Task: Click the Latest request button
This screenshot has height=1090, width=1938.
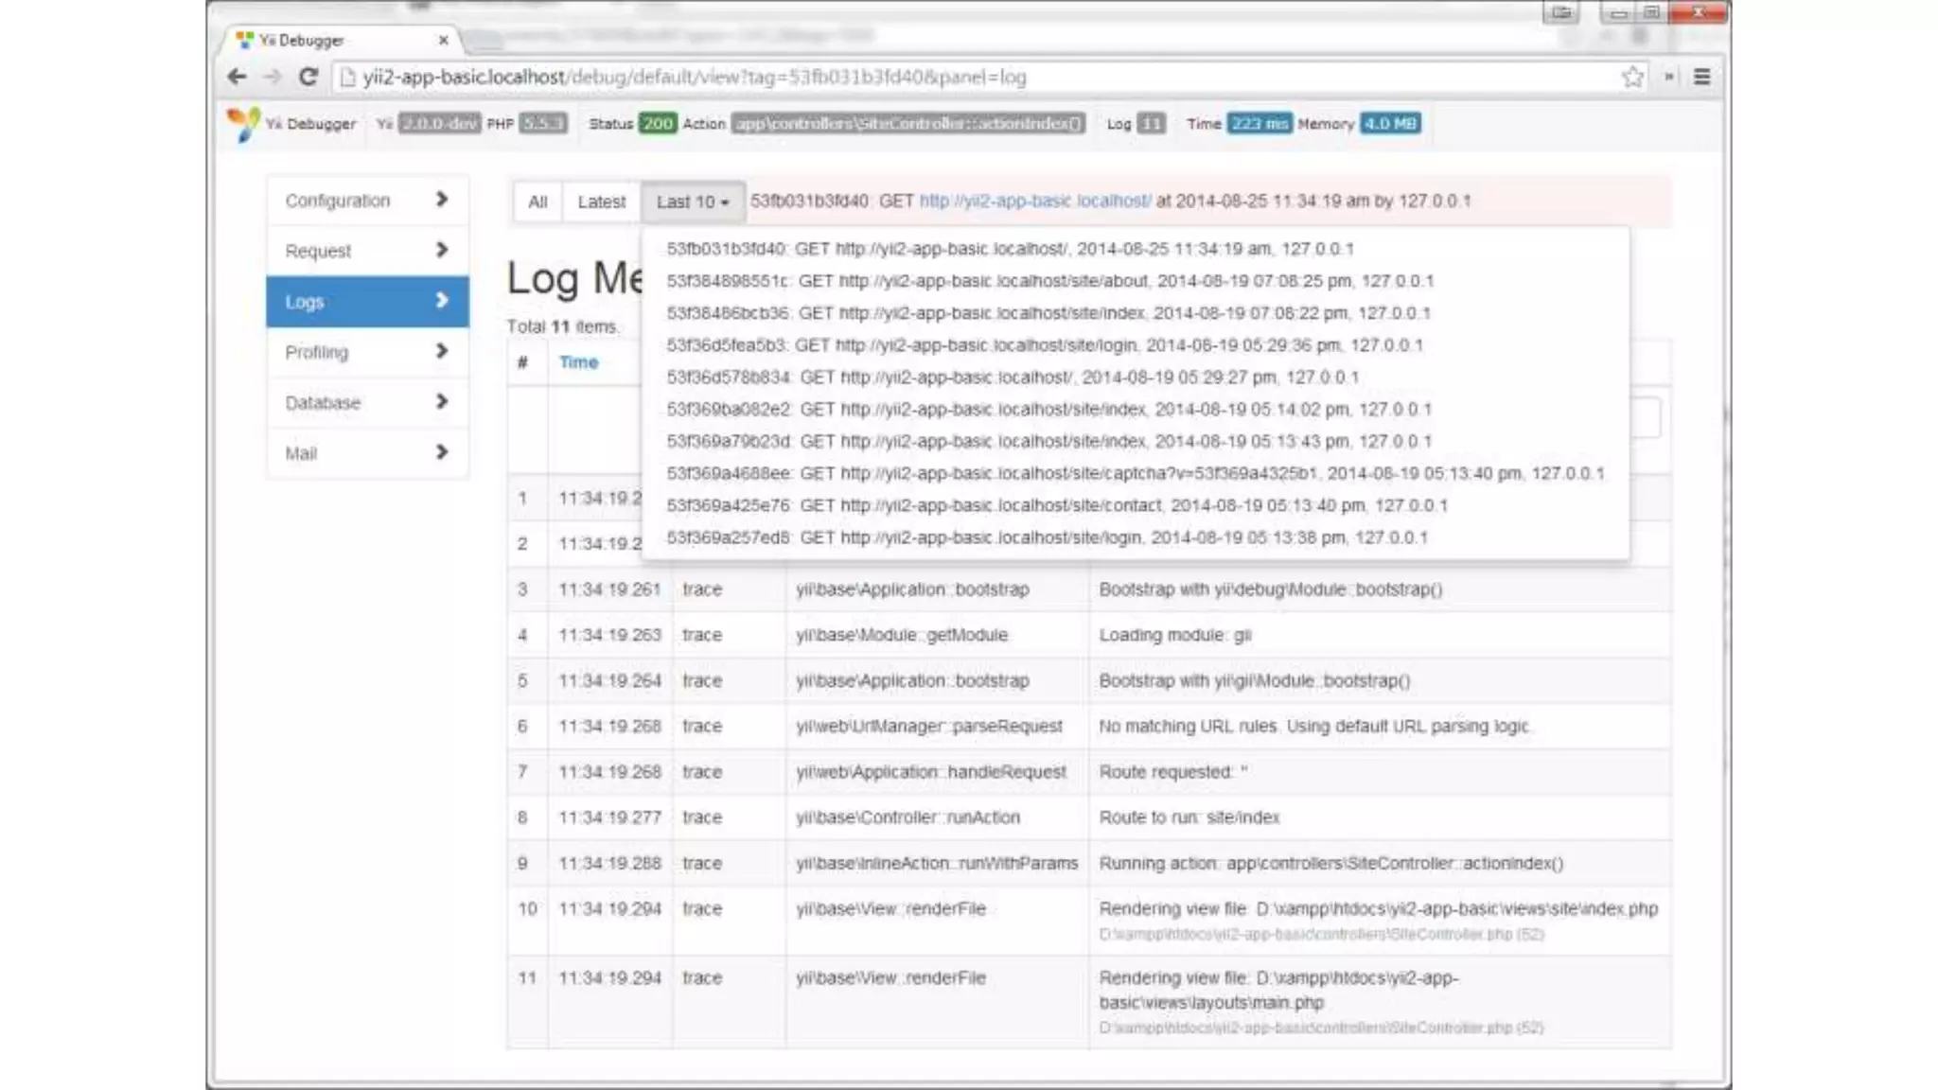Action: pyautogui.click(x=601, y=202)
